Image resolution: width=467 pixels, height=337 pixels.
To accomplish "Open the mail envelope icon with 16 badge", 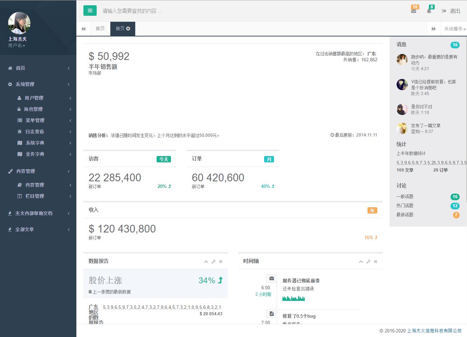I will click(x=414, y=11).
